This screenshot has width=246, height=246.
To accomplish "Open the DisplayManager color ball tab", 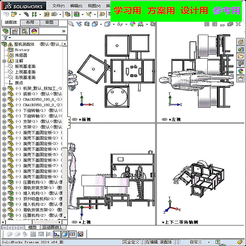I will point(34,31).
